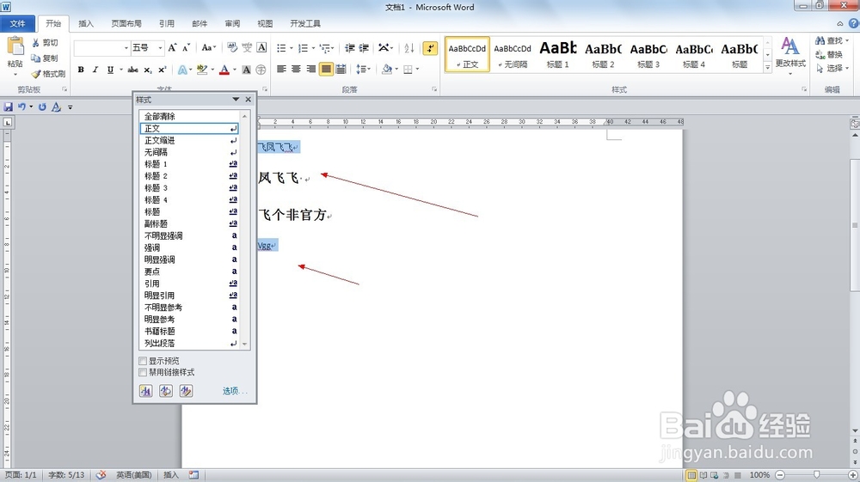Click the Paste (粘贴) icon
This screenshot has width=860, height=482.
(15, 46)
